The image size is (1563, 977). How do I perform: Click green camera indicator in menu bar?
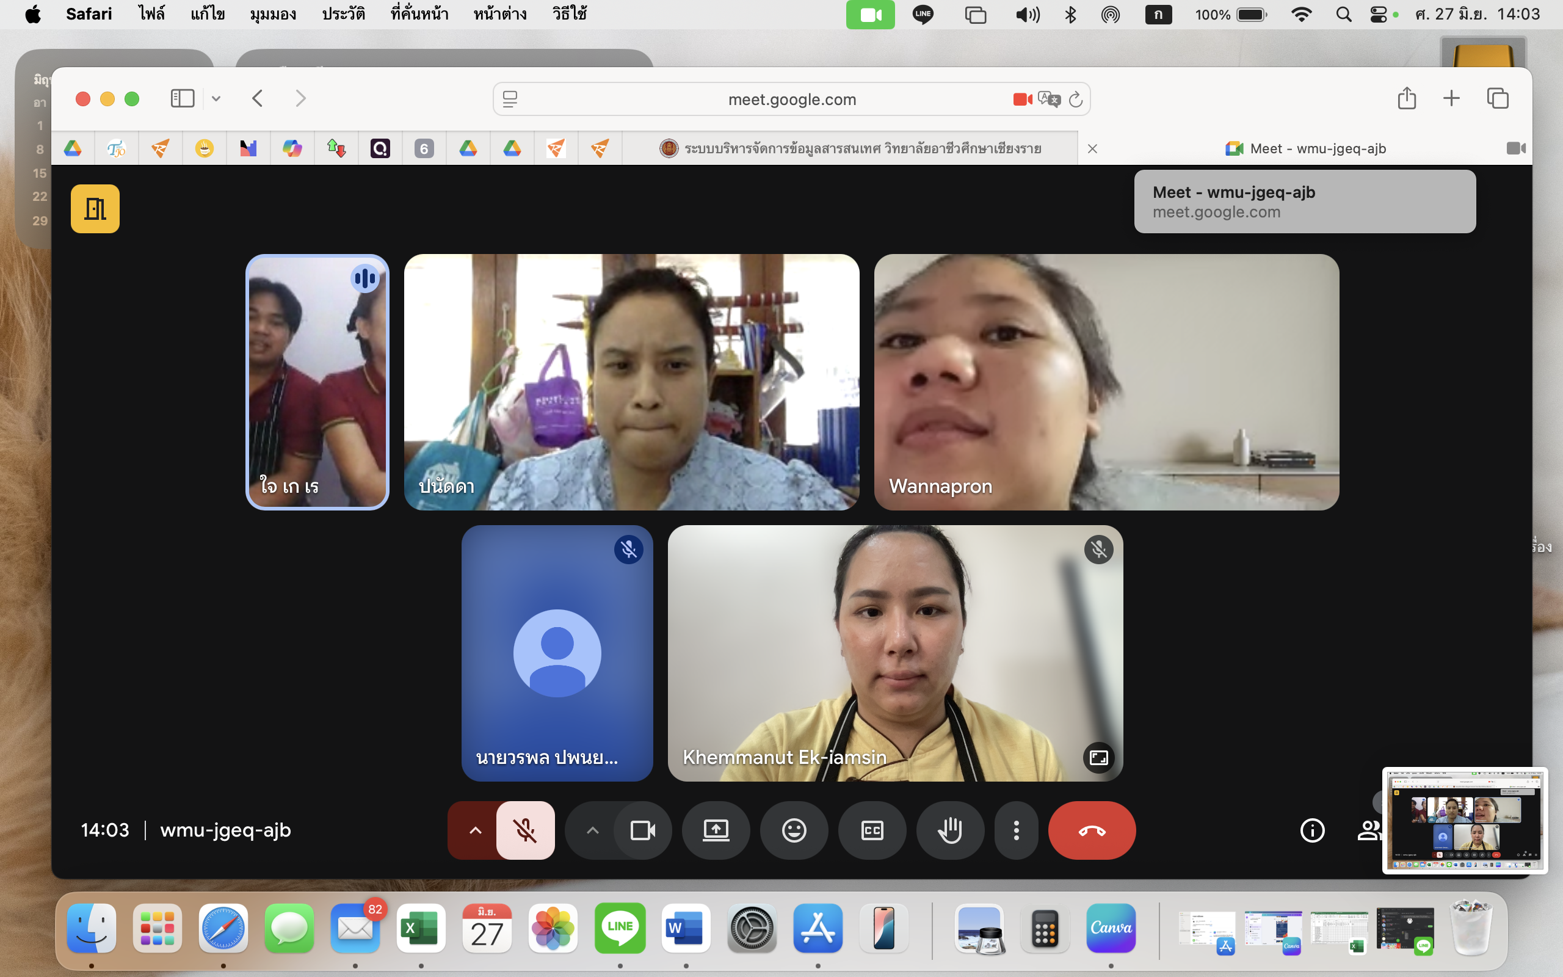point(870,14)
